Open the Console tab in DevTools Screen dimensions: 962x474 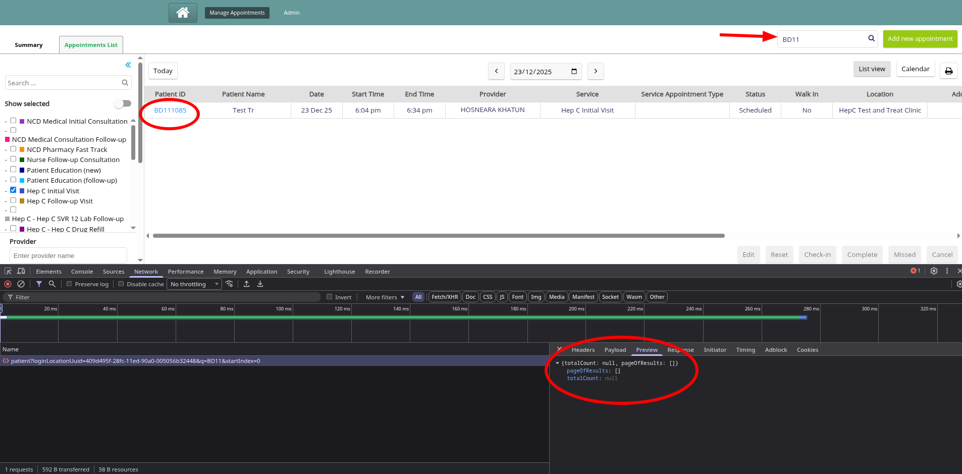click(x=82, y=272)
